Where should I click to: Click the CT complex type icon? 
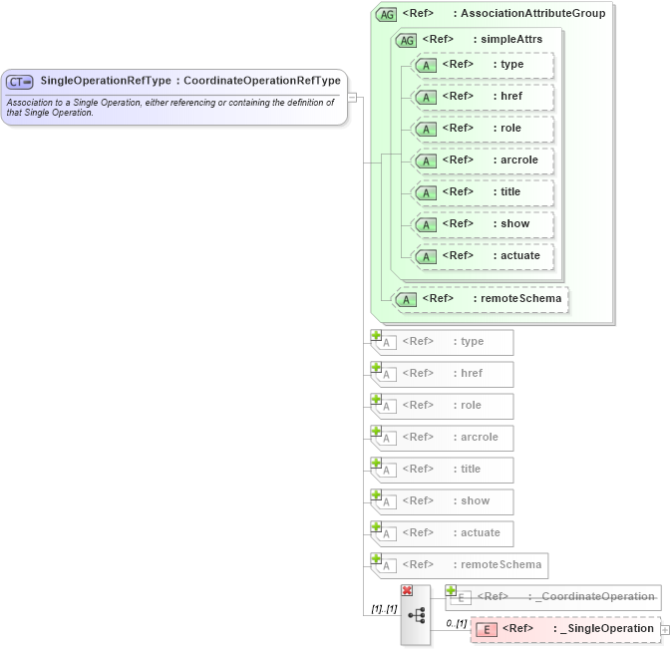(x=20, y=82)
